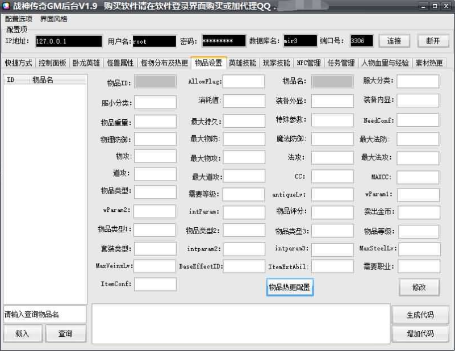Switch to the 快捷方式 tab

[18, 62]
